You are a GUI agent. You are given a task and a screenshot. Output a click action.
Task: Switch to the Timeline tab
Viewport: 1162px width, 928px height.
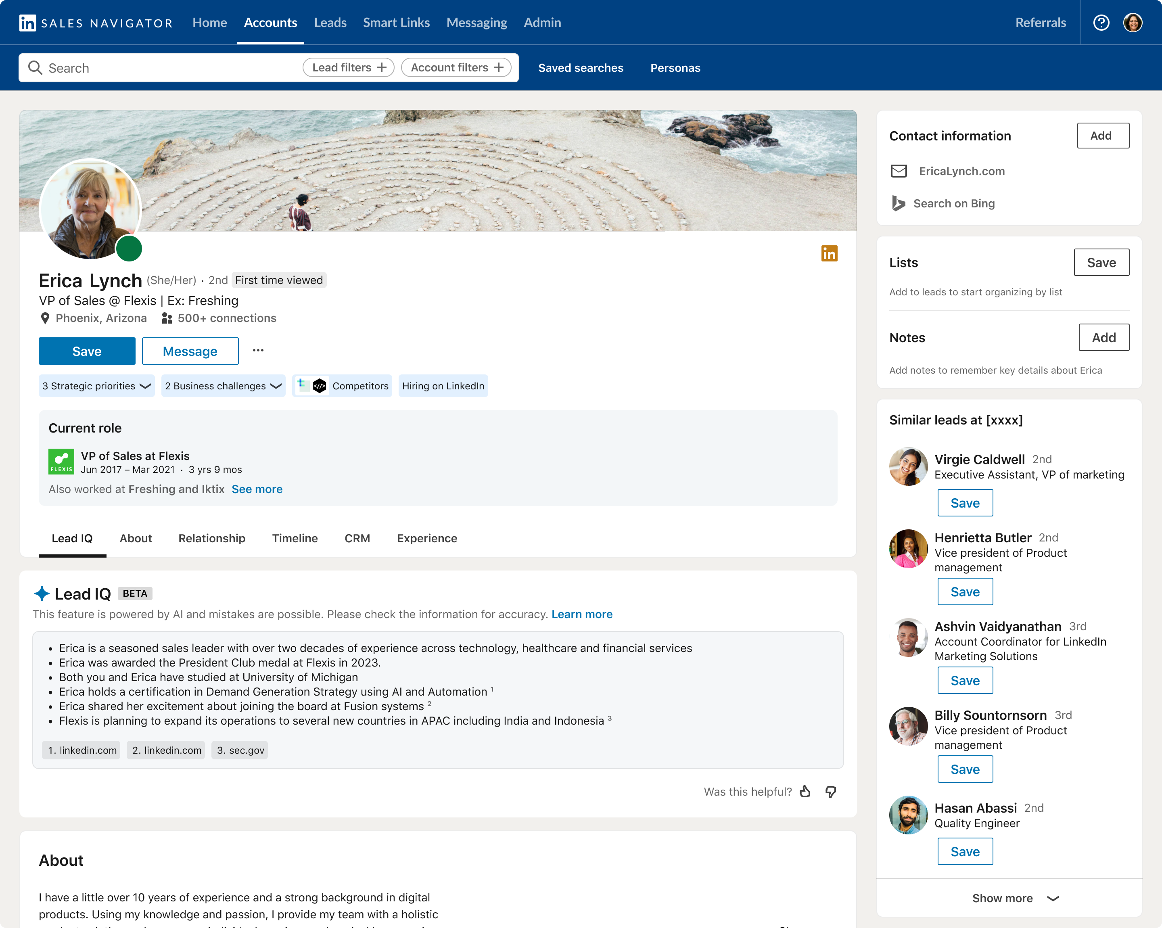(295, 538)
